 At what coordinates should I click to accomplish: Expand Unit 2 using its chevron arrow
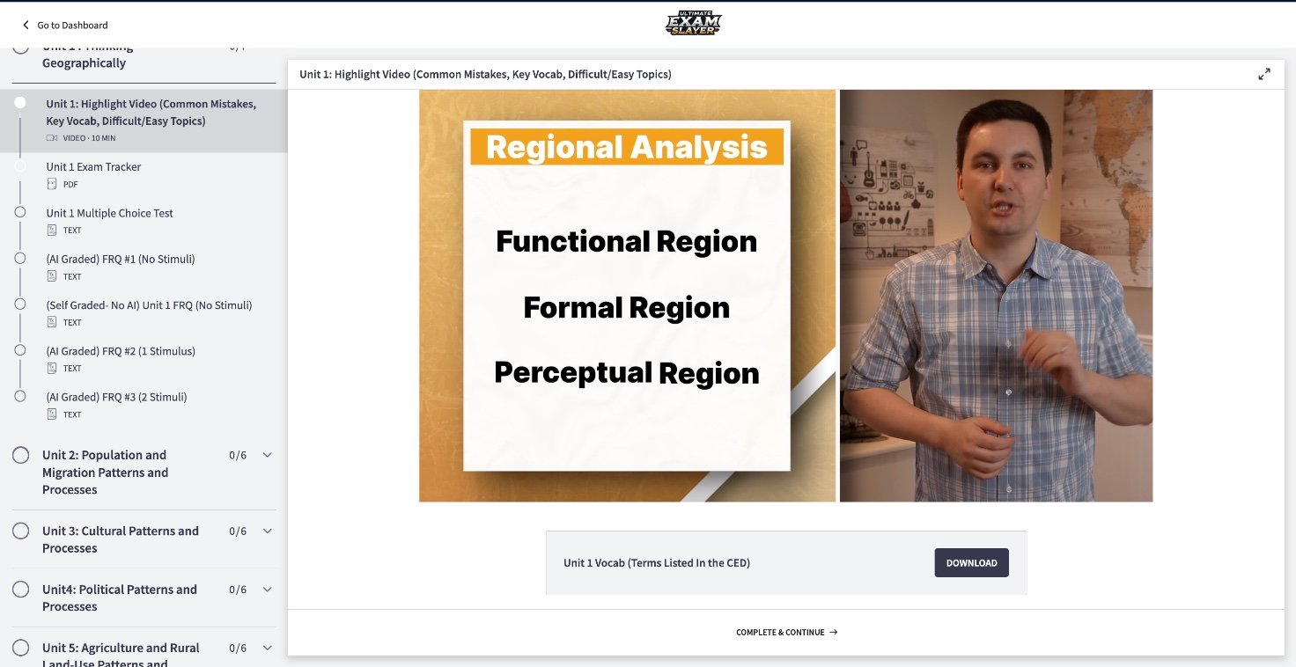tap(268, 455)
